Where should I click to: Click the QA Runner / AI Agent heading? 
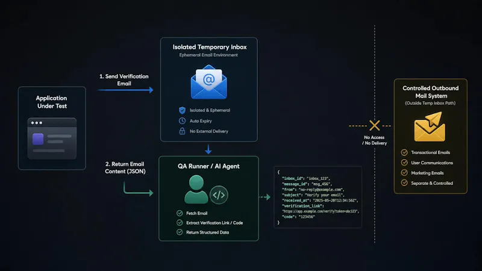(x=208, y=166)
